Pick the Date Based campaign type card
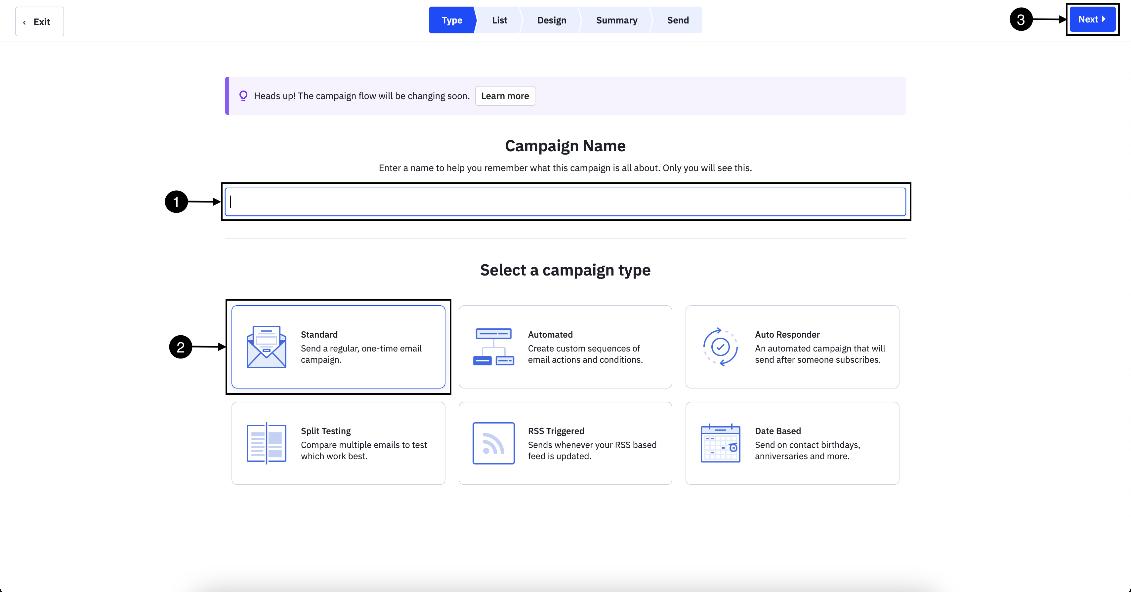Viewport: 1131px width, 592px height. tap(792, 443)
